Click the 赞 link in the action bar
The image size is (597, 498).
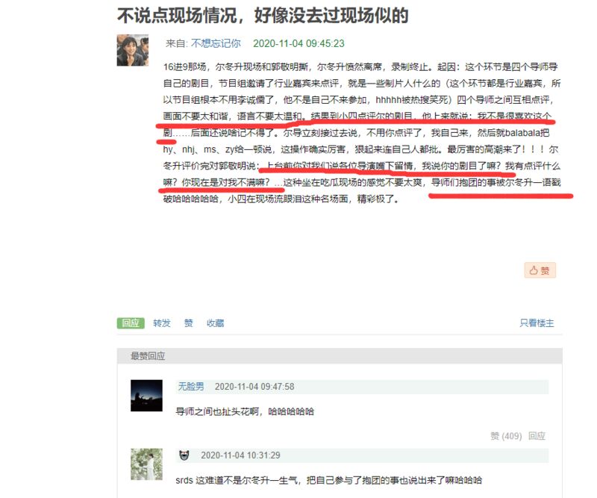click(x=189, y=323)
